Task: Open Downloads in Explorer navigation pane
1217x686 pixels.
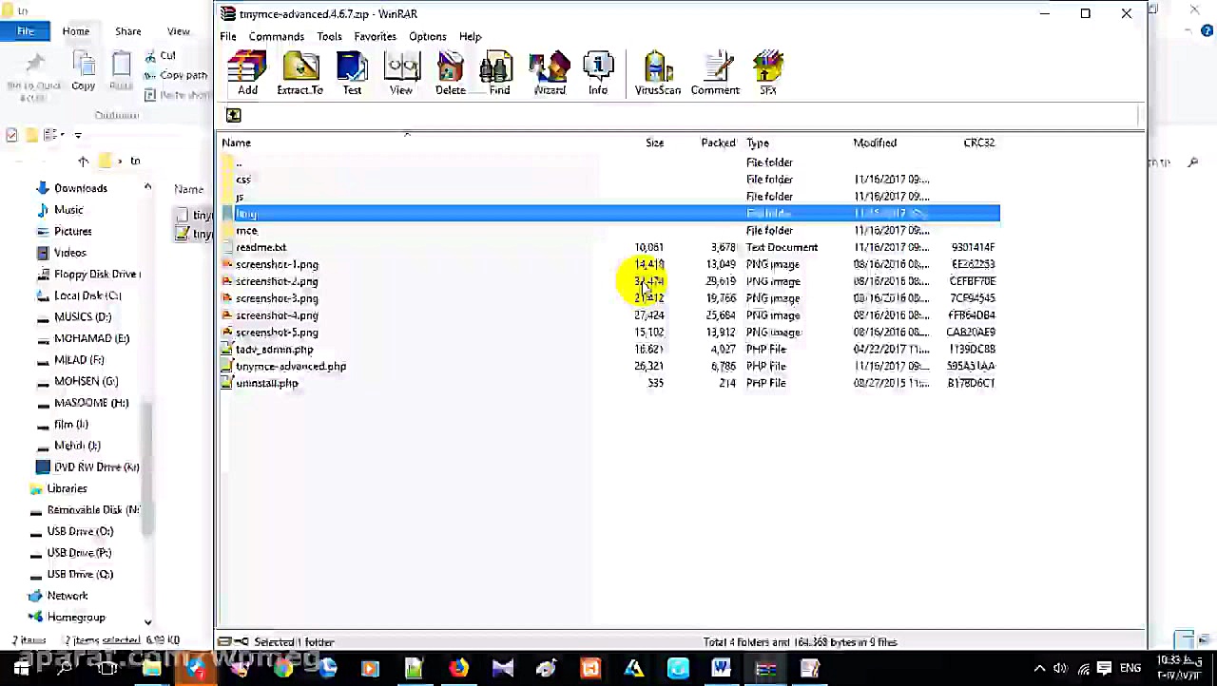Action: click(x=71, y=188)
